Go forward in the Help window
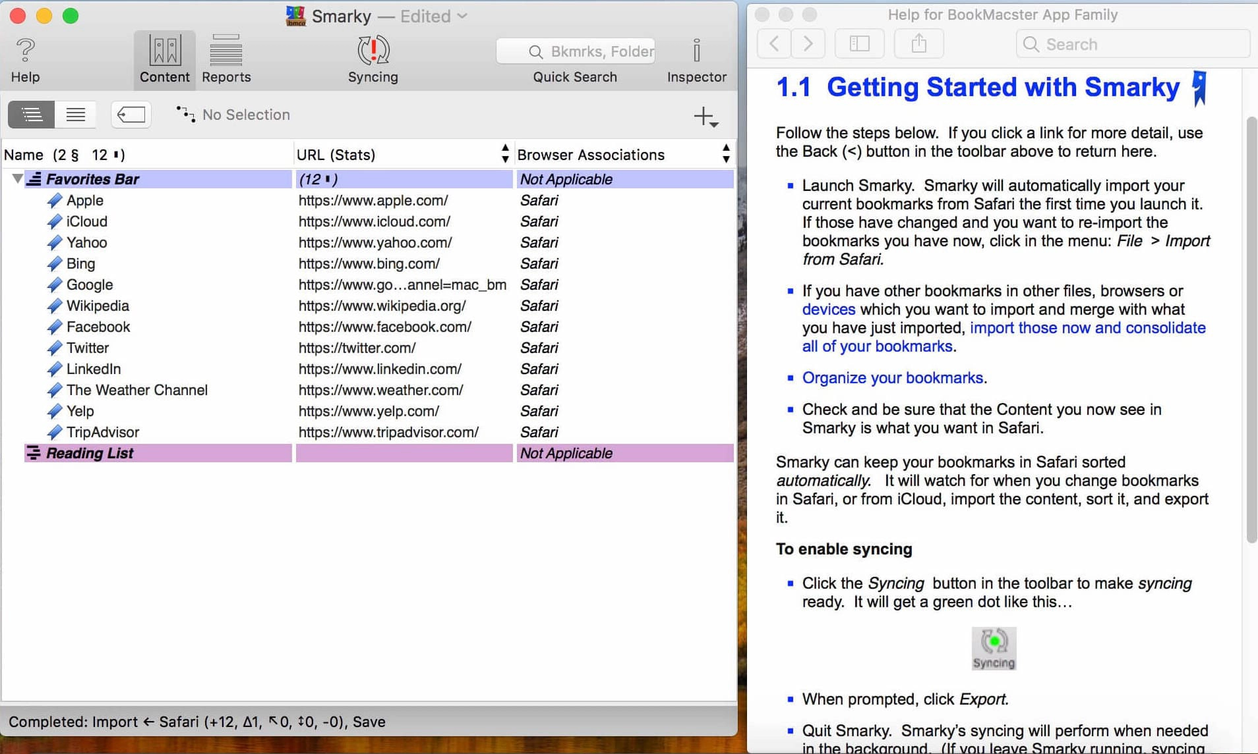Viewport: 1258px width, 754px height. (808, 44)
